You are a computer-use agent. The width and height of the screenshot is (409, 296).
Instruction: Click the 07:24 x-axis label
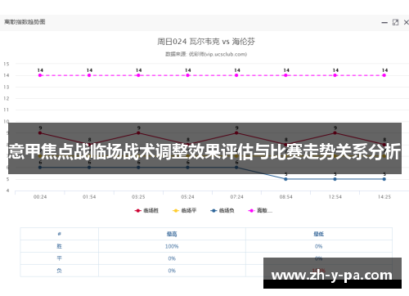[x=236, y=197]
